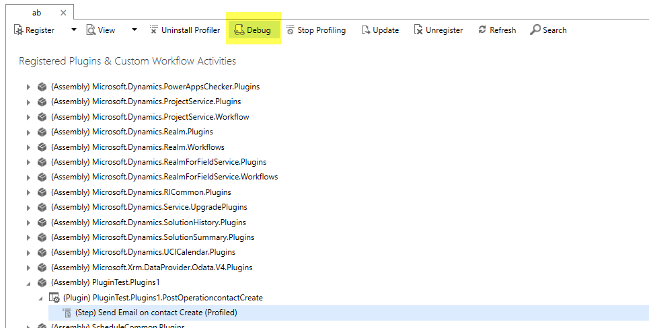
Task: Open the Register dropdown arrow
Action: 74,30
